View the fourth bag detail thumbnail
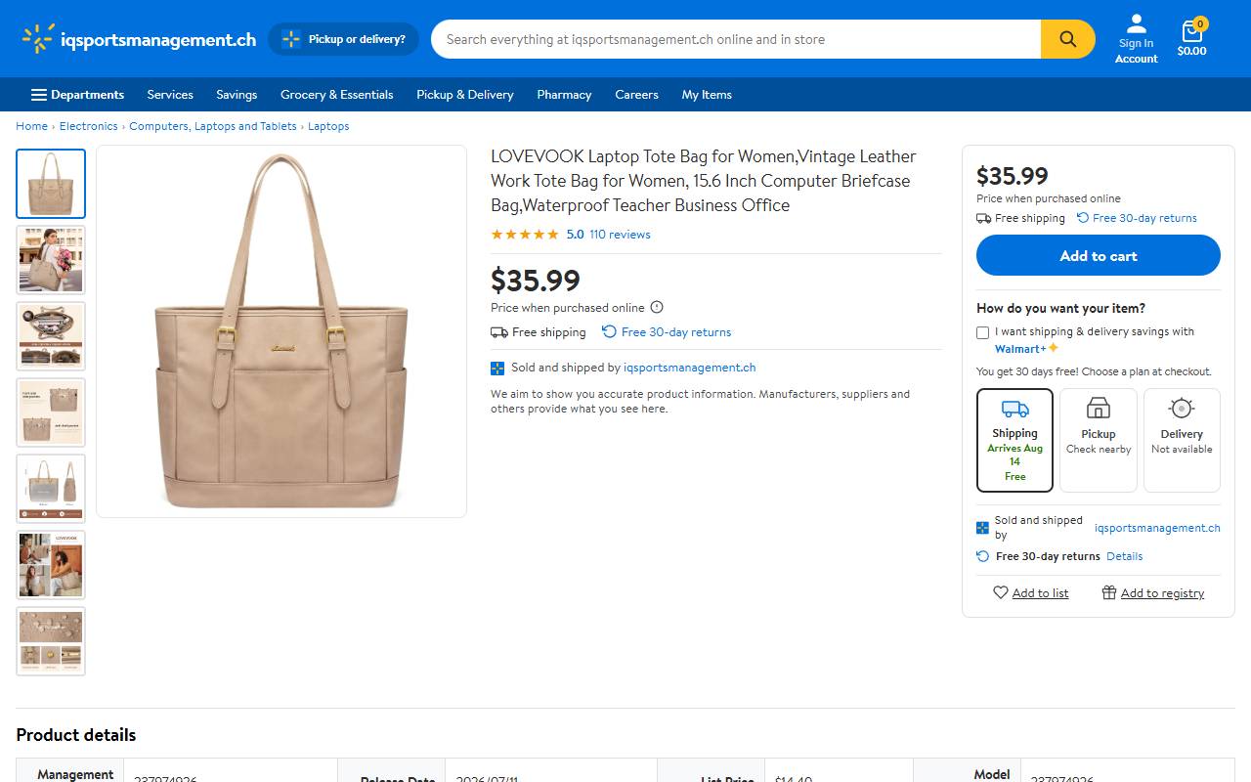 tap(51, 413)
